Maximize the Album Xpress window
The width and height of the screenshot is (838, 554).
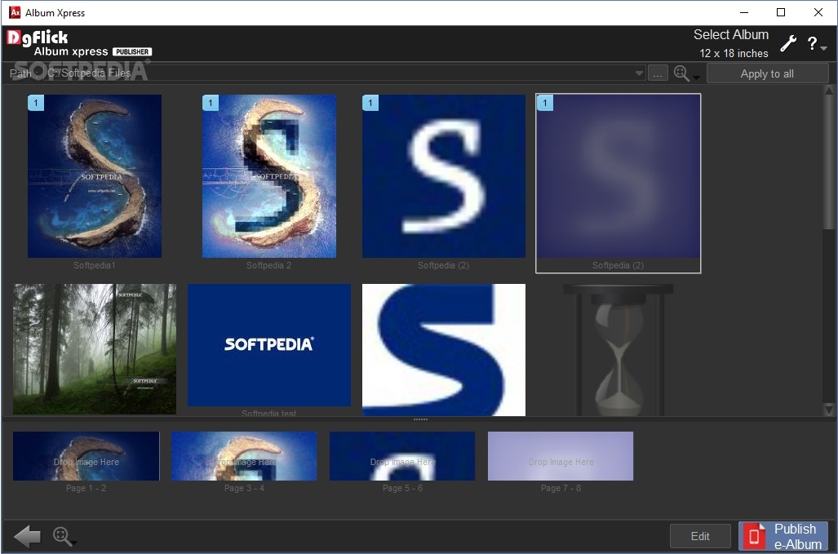click(781, 12)
